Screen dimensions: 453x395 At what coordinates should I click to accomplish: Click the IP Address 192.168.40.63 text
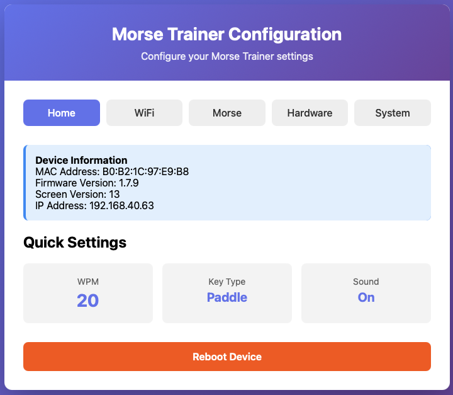(x=94, y=205)
